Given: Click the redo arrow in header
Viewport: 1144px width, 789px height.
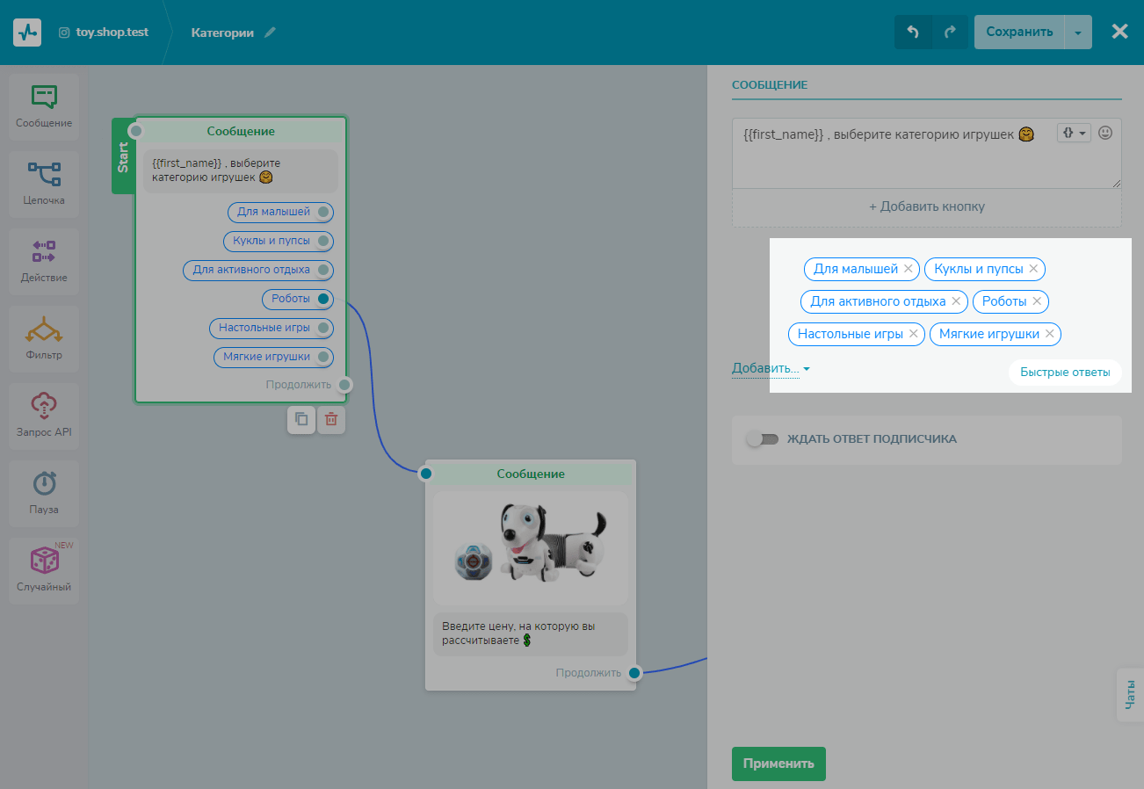Looking at the screenshot, I should (x=950, y=32).
